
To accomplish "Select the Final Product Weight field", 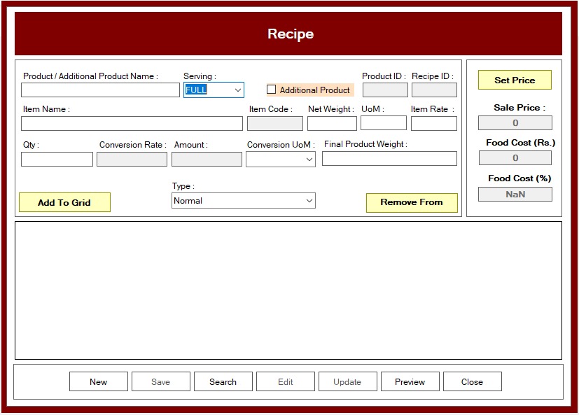I will tap(389, 159).
